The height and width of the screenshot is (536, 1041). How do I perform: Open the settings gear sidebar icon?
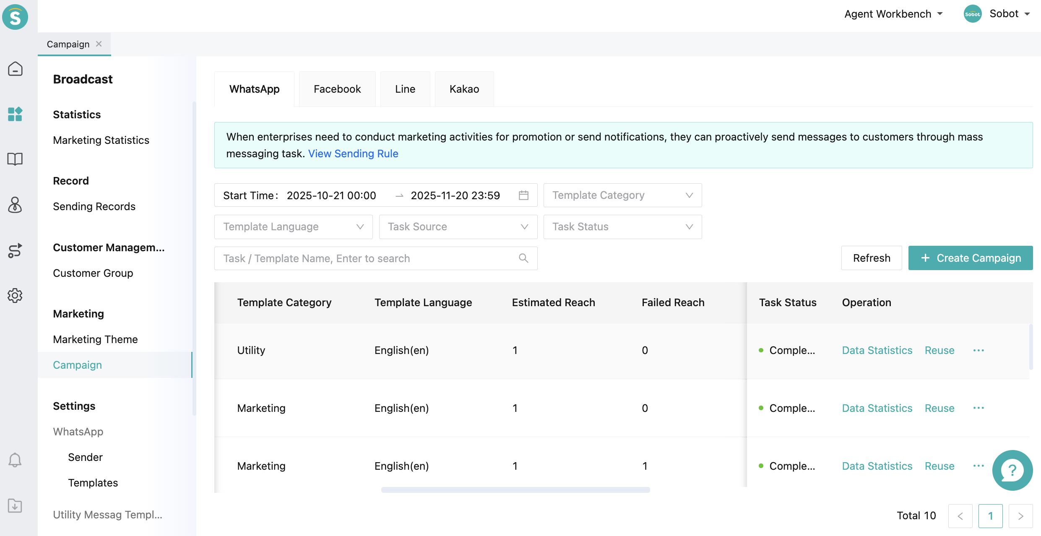click(x=15, y=296)
